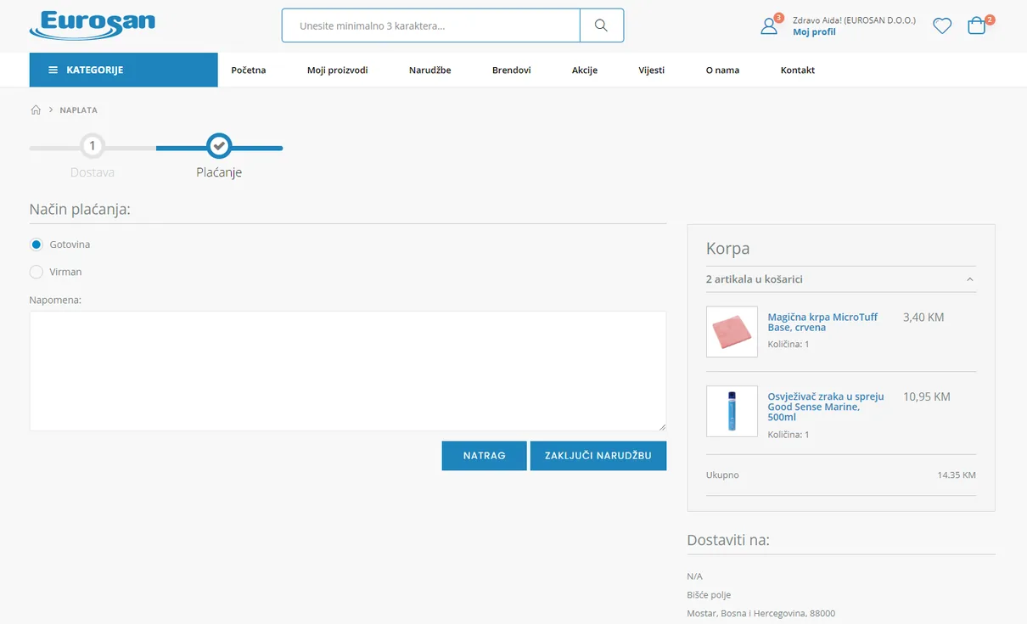Click the NAPLATA breadcrumb text

[78, 110]
